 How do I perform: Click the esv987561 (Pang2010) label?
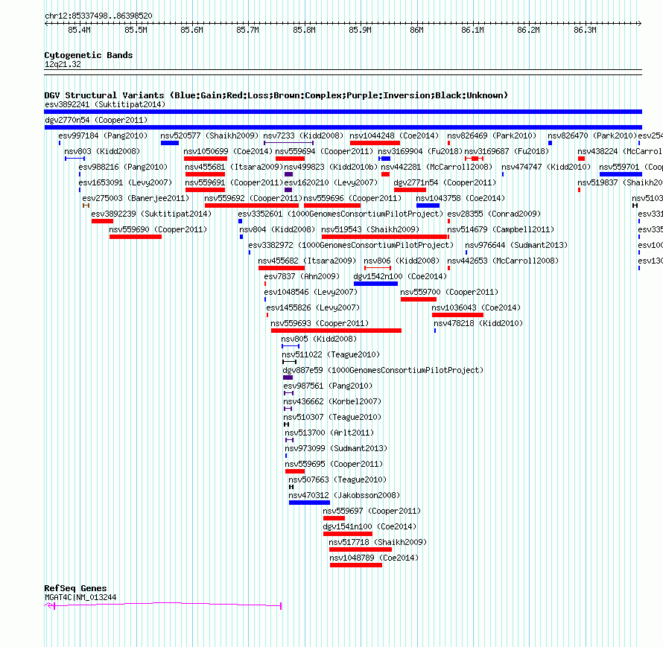click(x=328, y=386)
